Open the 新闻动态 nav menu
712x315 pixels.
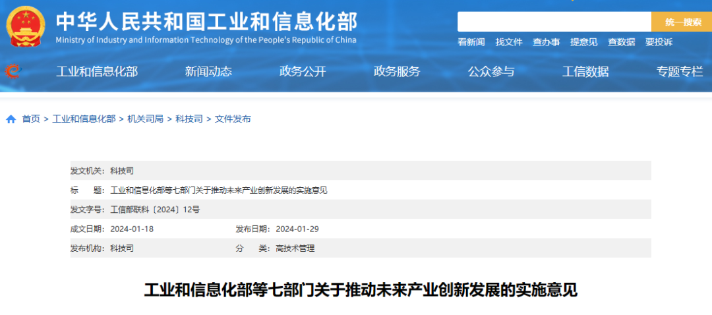[x=208, y=71]
